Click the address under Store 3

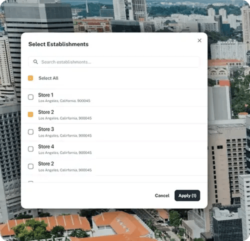[65, 135]
